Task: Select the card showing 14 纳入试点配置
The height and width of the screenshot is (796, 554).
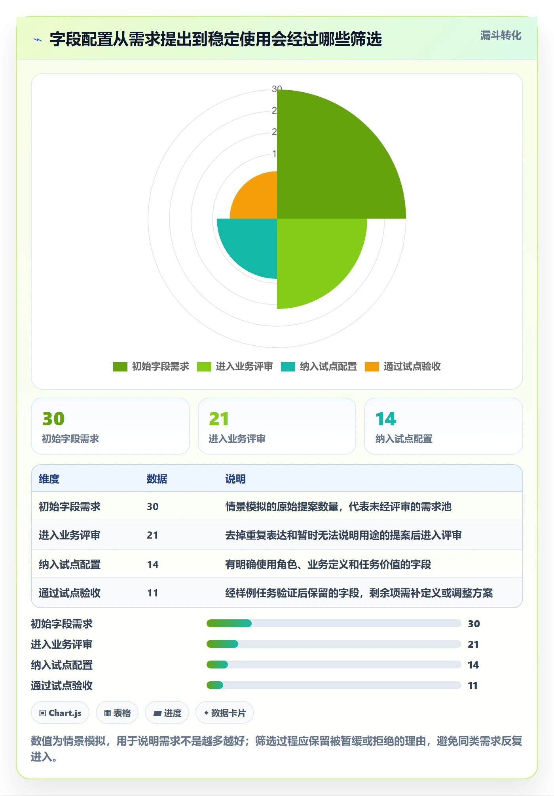Action: 443,426
